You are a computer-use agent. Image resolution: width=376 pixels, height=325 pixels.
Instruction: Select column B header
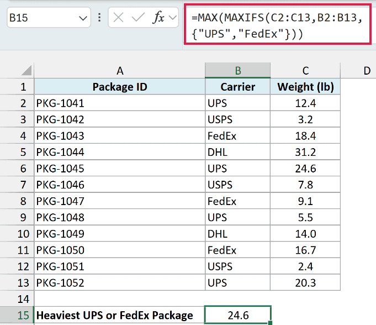point(237,71)
